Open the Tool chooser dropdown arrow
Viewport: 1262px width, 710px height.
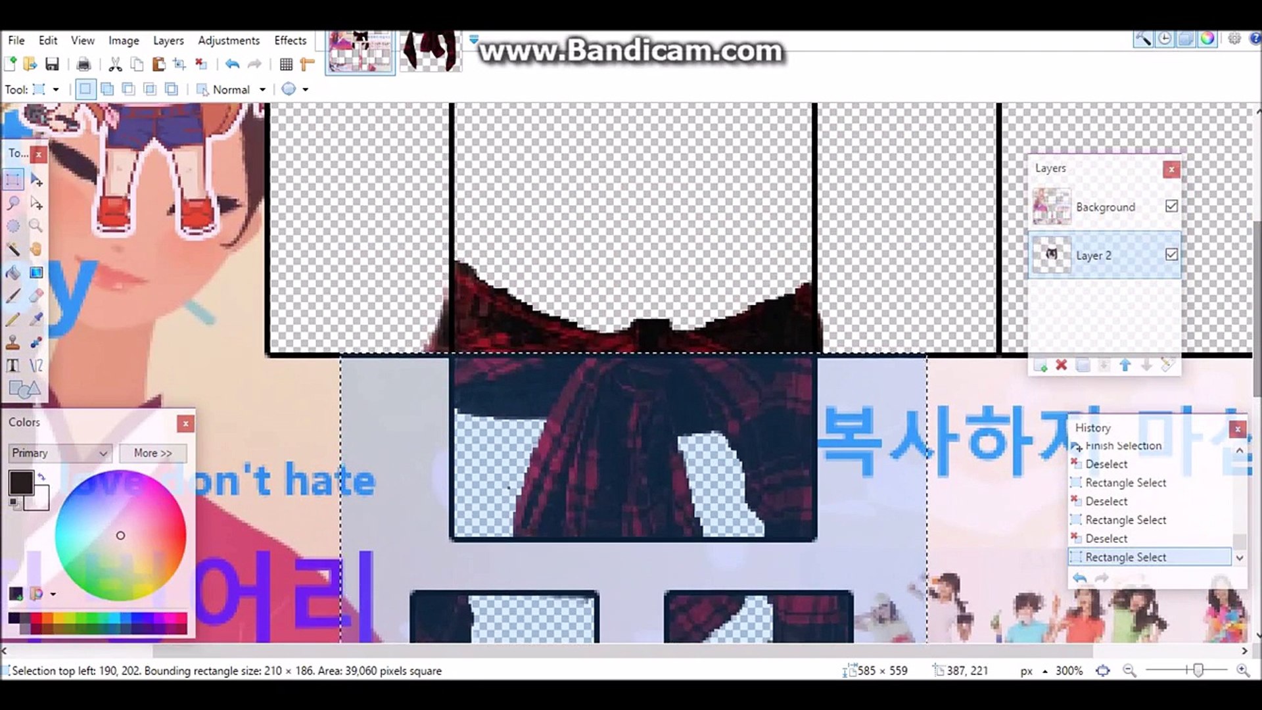(x=56, y=89)
